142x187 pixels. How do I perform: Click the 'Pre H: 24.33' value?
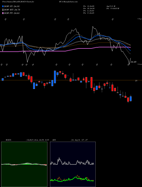tap(89, 8)
